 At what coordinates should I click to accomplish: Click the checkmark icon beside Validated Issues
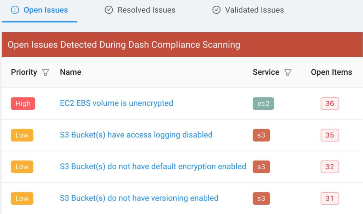coord(216,10)
